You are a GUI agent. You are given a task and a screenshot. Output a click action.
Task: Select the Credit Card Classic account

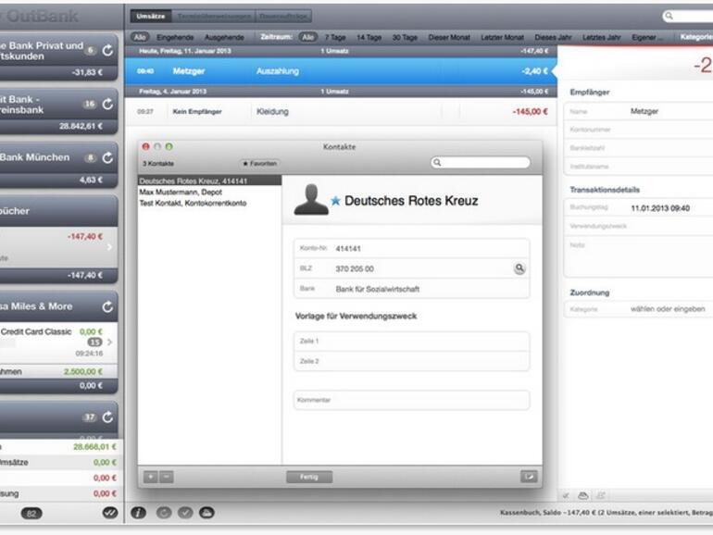pyautogui.click(x=58, y=342)
